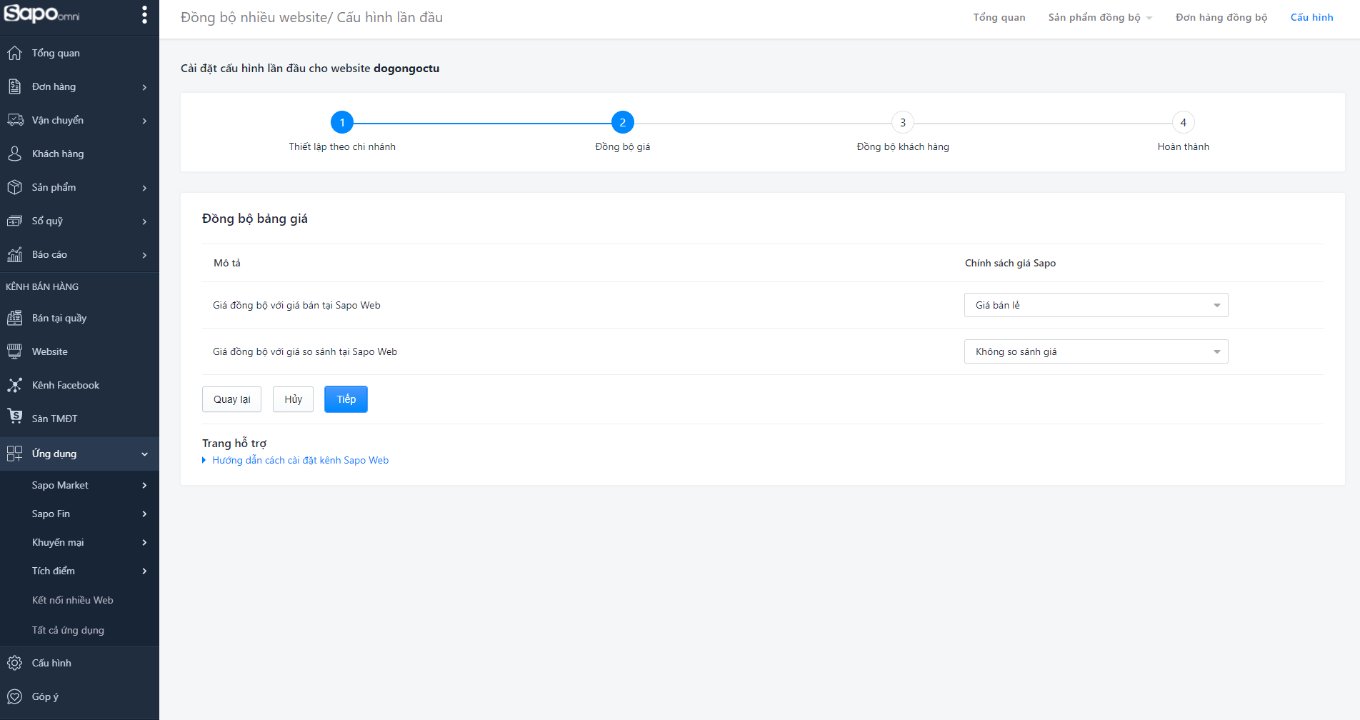Expand the Sapo Fin chevron
The image size is (1360, 720).
coord(144,514)
